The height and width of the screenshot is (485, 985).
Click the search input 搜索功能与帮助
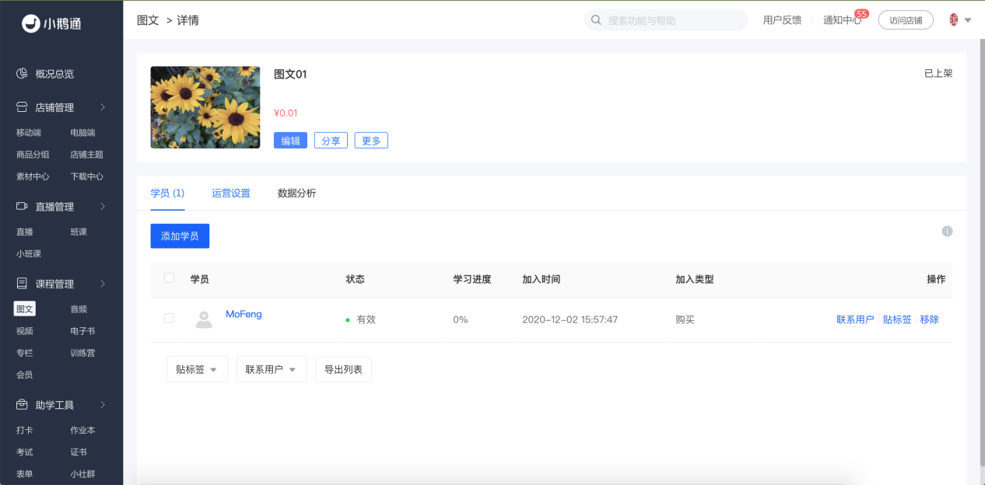(665, 20)
